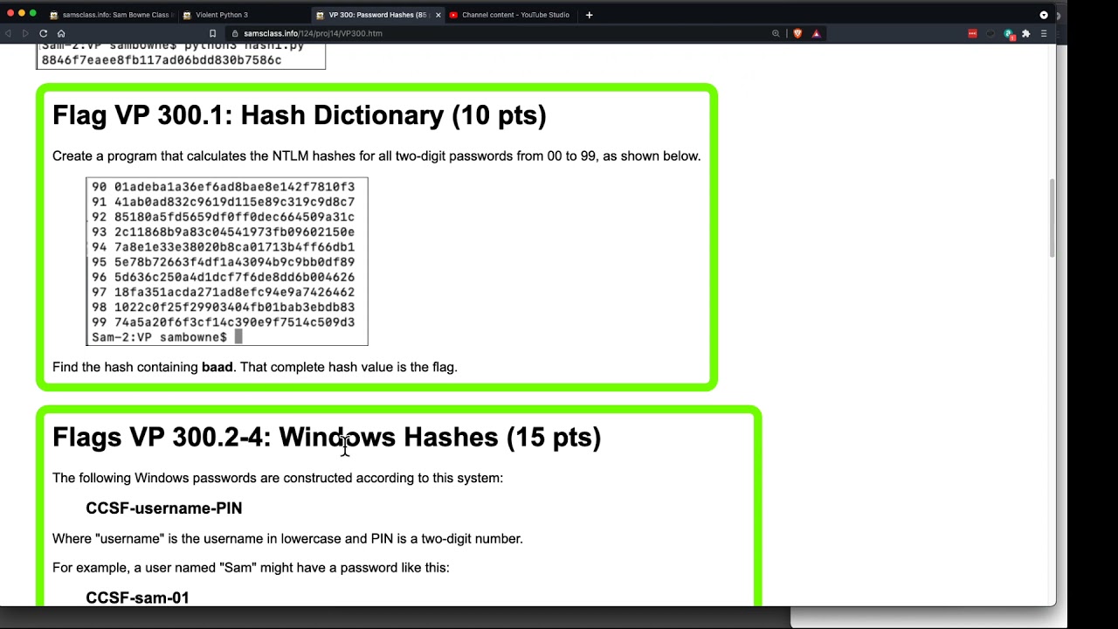Click the CCSF-username-PIN text
The width and height of the screenshot is (1118, 629).
point(164,508)
